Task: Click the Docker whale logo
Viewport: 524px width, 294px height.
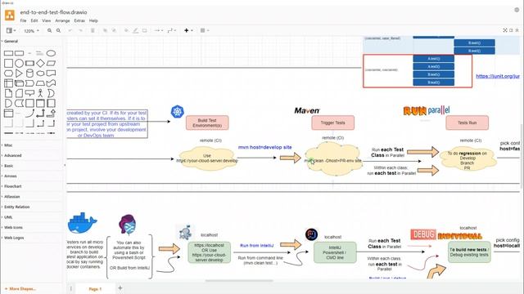Action: [82, 223]
